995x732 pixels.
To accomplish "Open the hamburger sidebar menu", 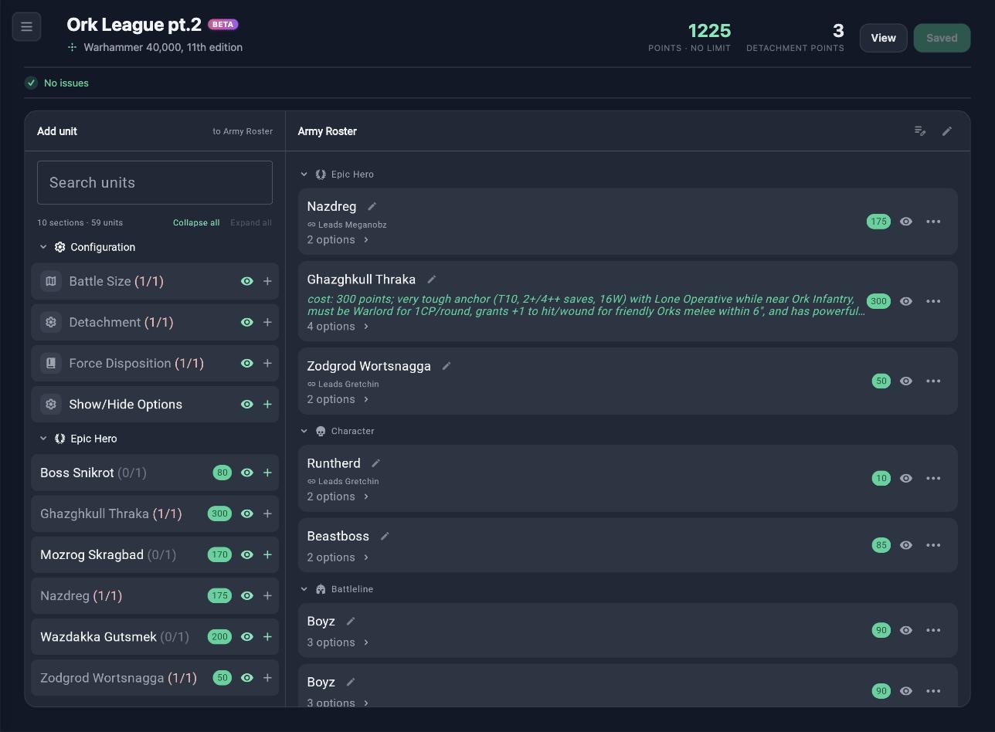I will (26, 27).
